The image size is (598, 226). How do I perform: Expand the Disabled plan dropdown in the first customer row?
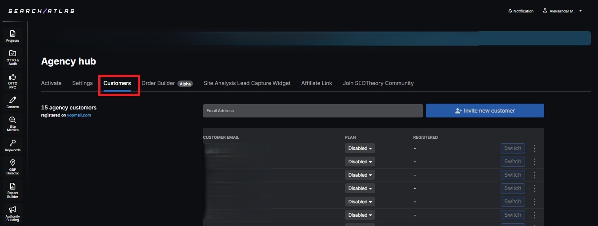[360, 148]
